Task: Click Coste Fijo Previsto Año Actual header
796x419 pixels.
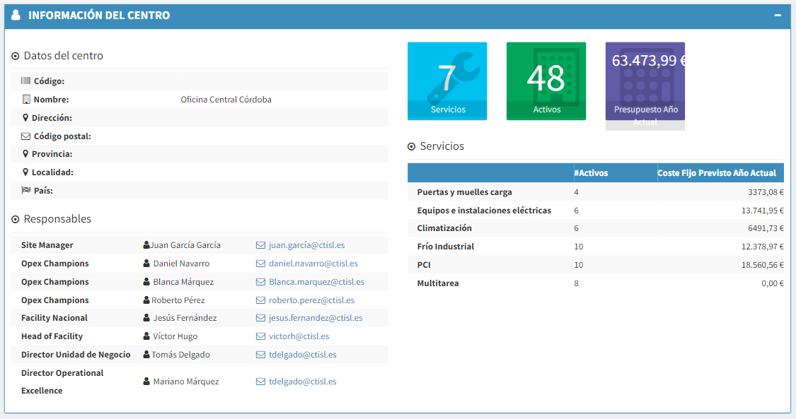Action: [716, 173]
